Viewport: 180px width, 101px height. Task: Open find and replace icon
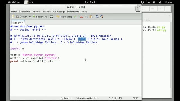[x=102, y=17]
